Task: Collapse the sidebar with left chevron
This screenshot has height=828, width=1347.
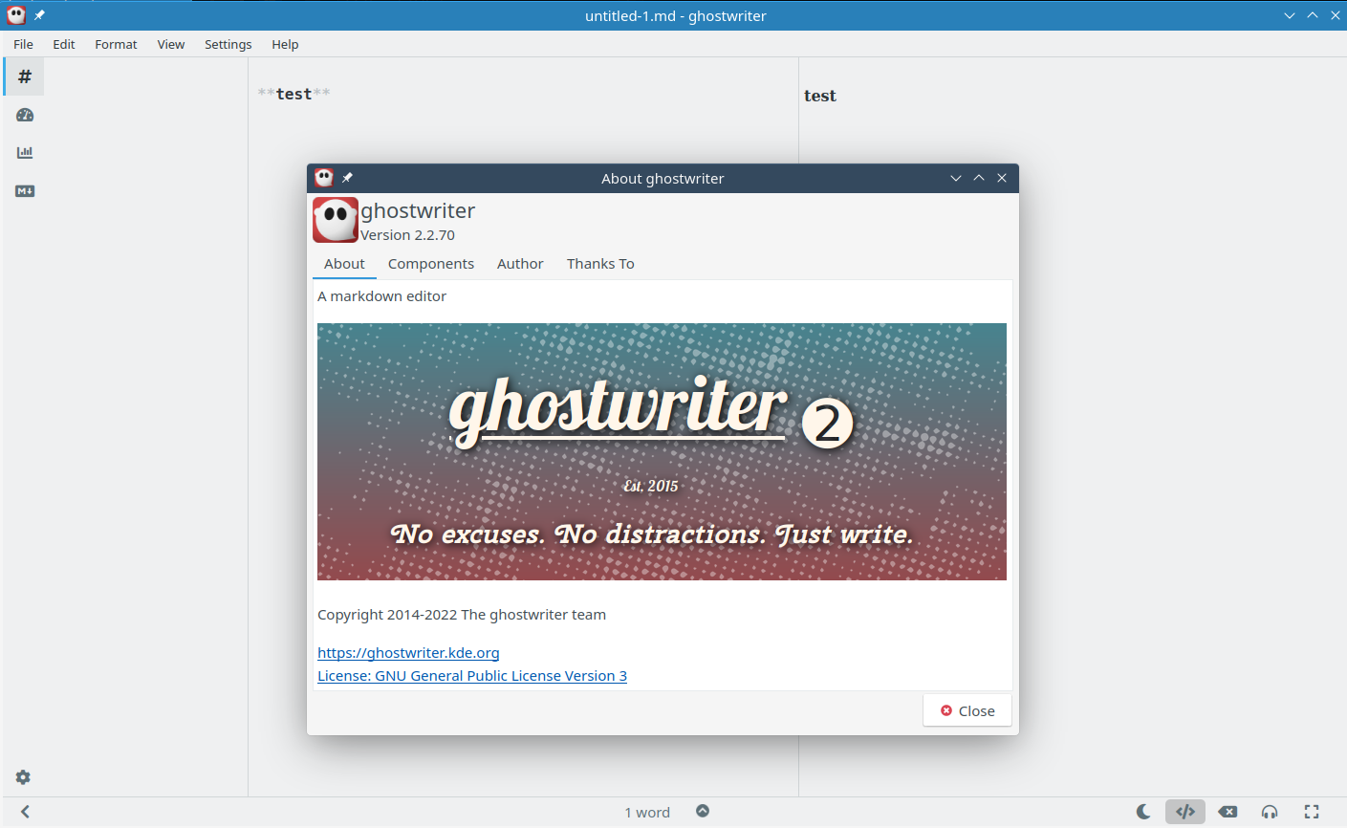Action: click(25, 812)
